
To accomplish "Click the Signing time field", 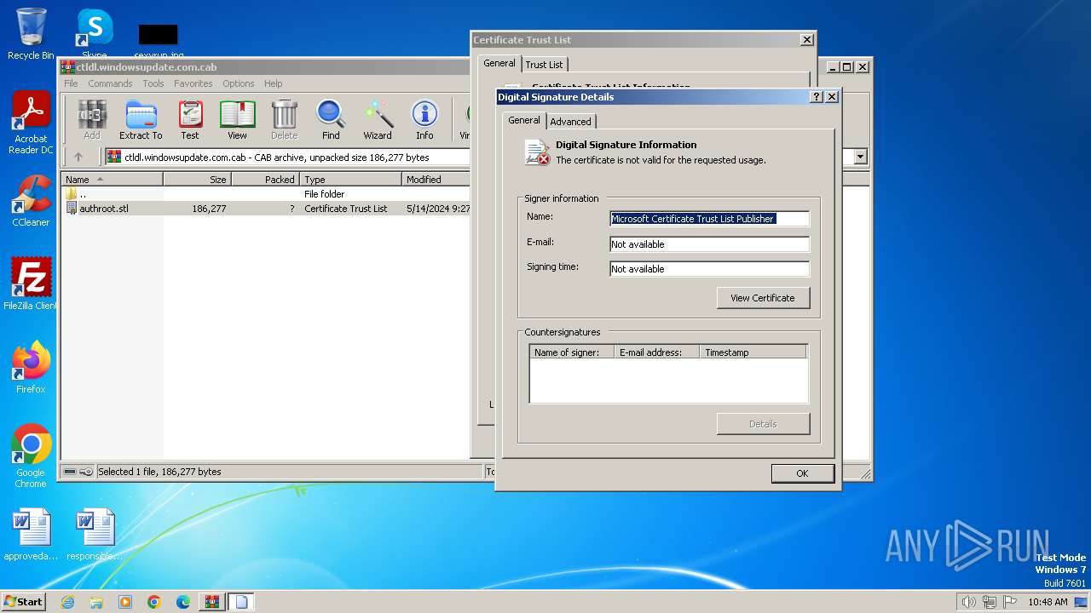I will [x=709, y=269].
